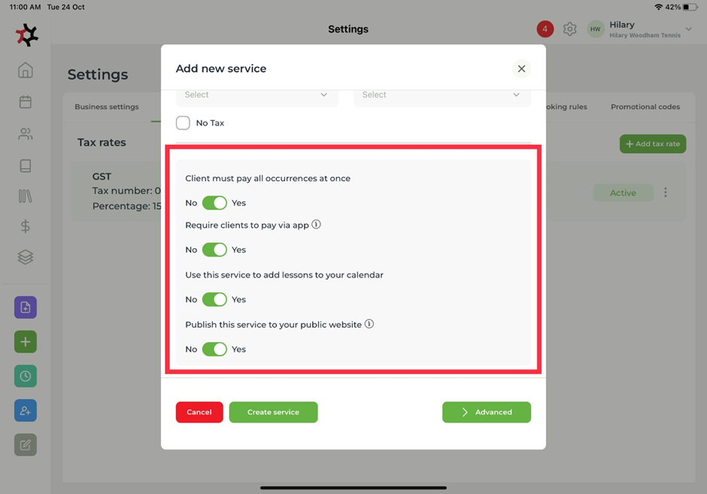Toggle 'Client must pay all occurrences at once'
The width and height of the screenshot is (707, 494).
(x=214, y=203)
